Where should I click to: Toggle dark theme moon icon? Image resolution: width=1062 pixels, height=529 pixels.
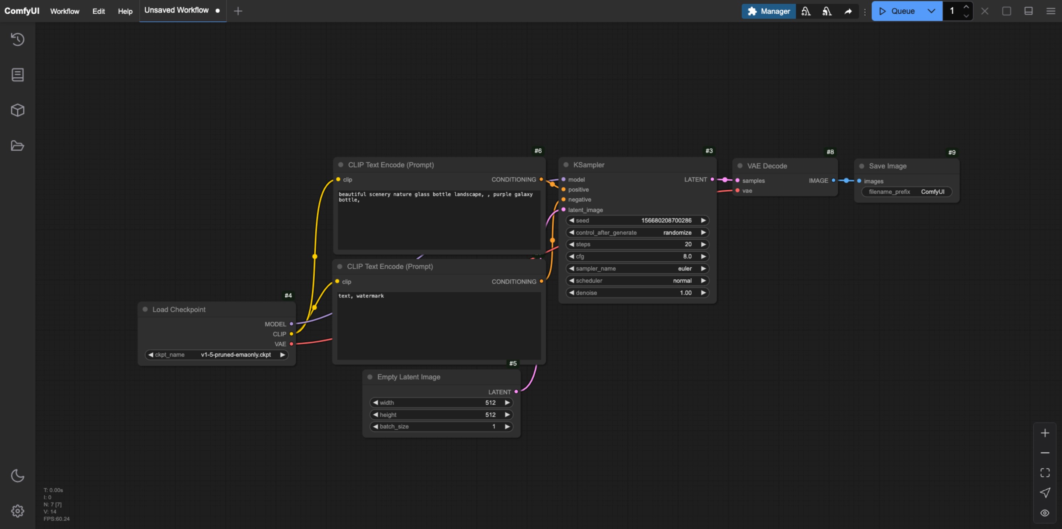point(17,476)
